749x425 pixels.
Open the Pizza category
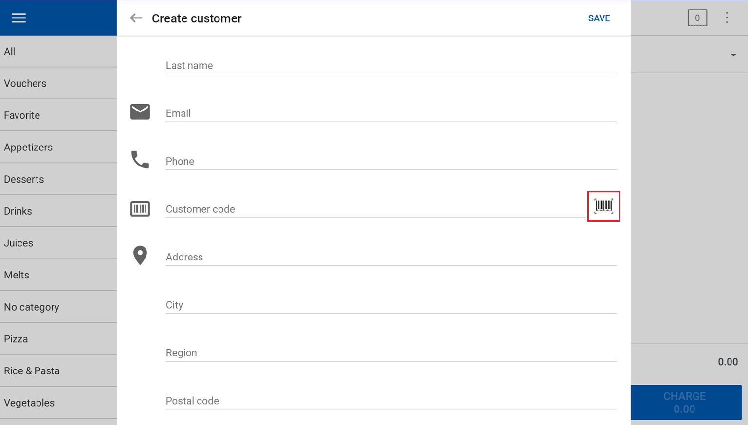pyautogui.click(x=58, y=339)
